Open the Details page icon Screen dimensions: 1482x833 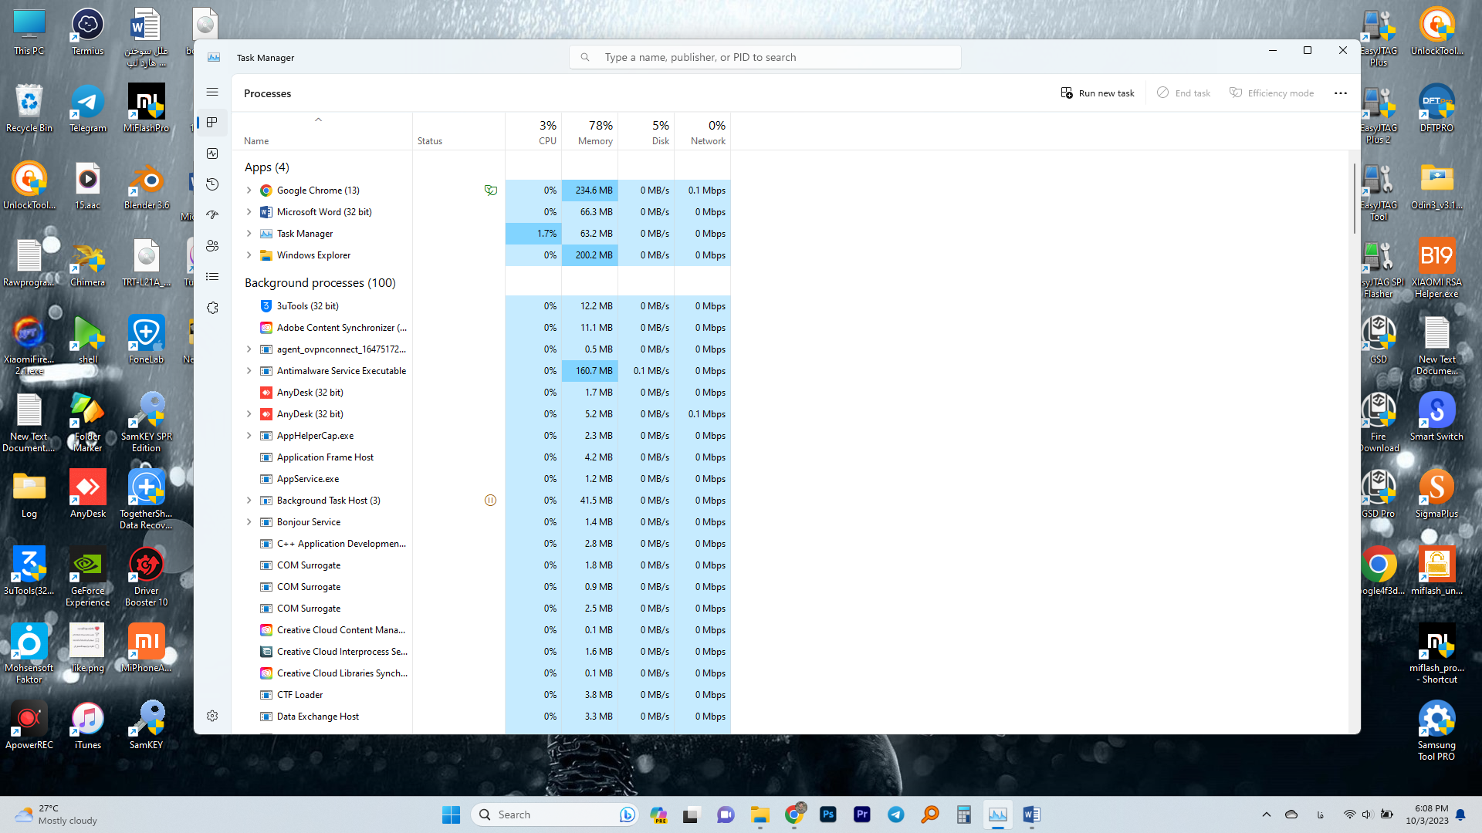pos(212,277)
